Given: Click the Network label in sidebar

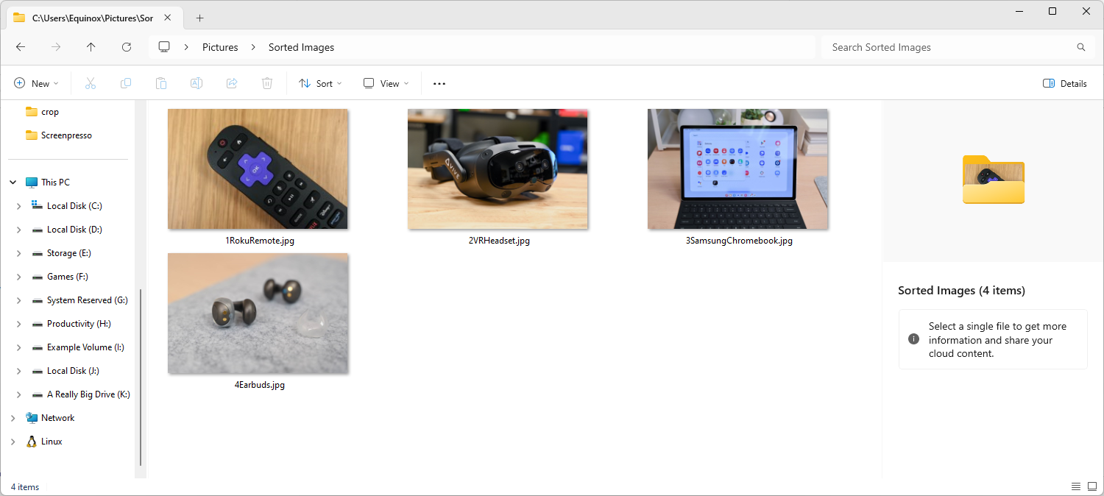Looking at the screenshot, I should pyautogui.click(x=58, y=418).
